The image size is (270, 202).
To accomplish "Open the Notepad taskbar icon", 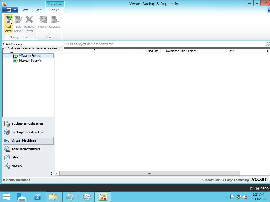I will 70,197.
